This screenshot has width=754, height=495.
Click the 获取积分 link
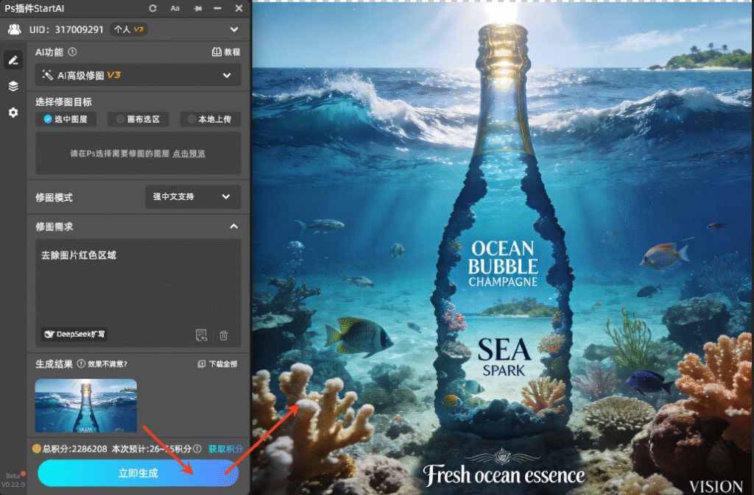click(x=225, y=449)
